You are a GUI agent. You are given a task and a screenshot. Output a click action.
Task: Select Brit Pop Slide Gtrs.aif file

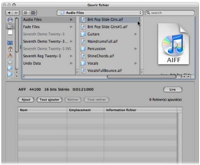pyautogui.click(x=109, y=19)
